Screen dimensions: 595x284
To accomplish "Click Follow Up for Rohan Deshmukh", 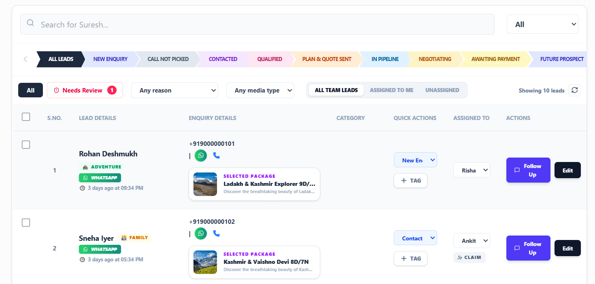I will point(528,170).
